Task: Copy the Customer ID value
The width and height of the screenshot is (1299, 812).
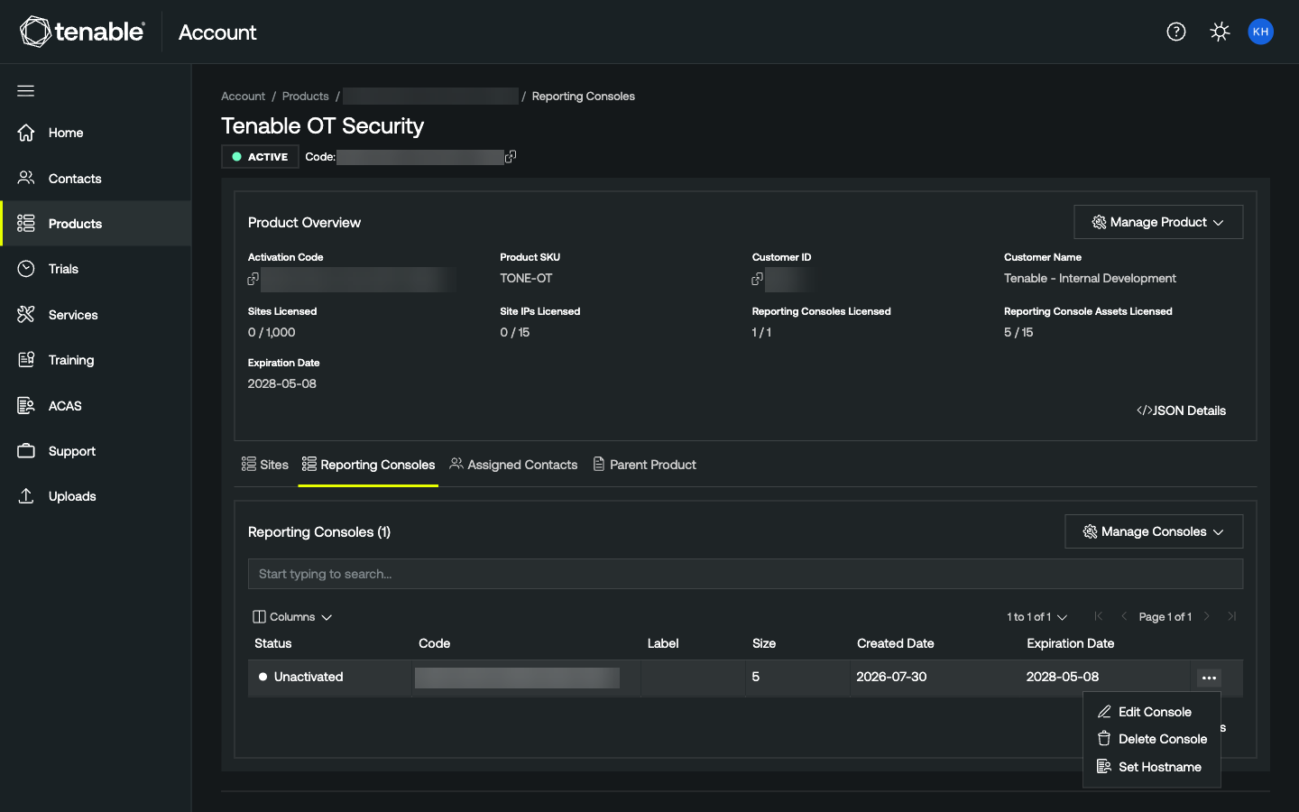Action: pos(758,280)
